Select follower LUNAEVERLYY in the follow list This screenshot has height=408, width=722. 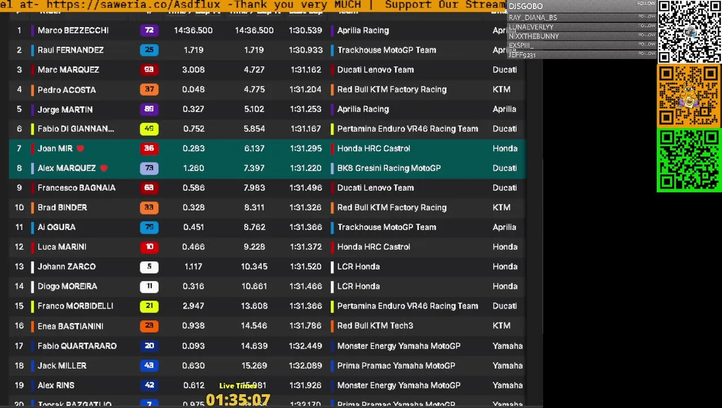[531, 27]
